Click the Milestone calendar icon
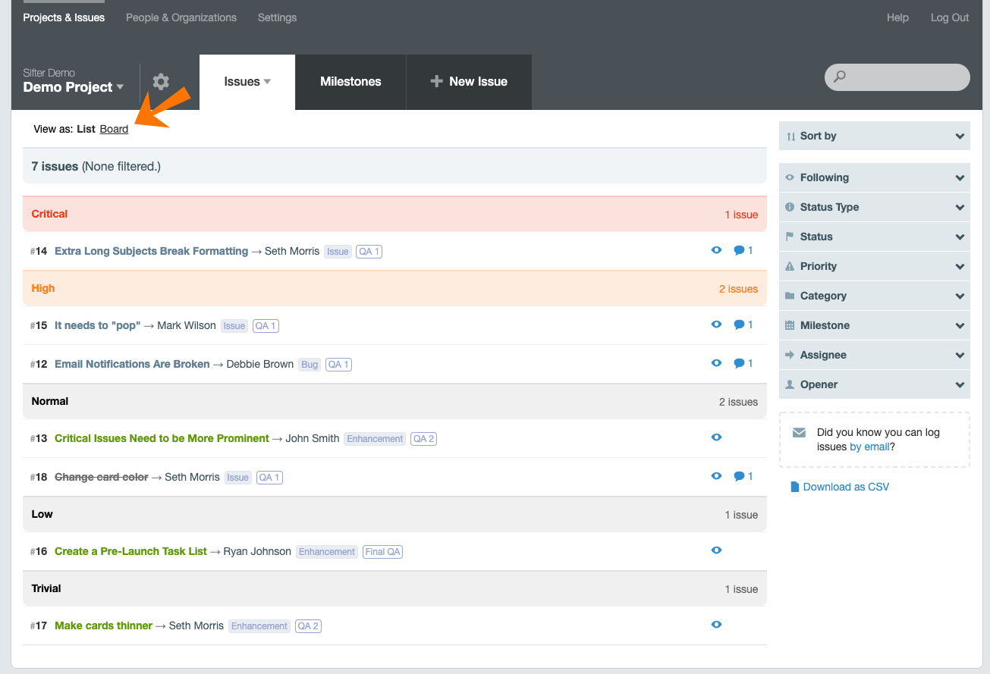 pos(790,325)
